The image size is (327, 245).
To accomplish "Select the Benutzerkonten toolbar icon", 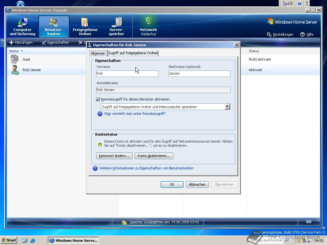I will tap(54, 27).
